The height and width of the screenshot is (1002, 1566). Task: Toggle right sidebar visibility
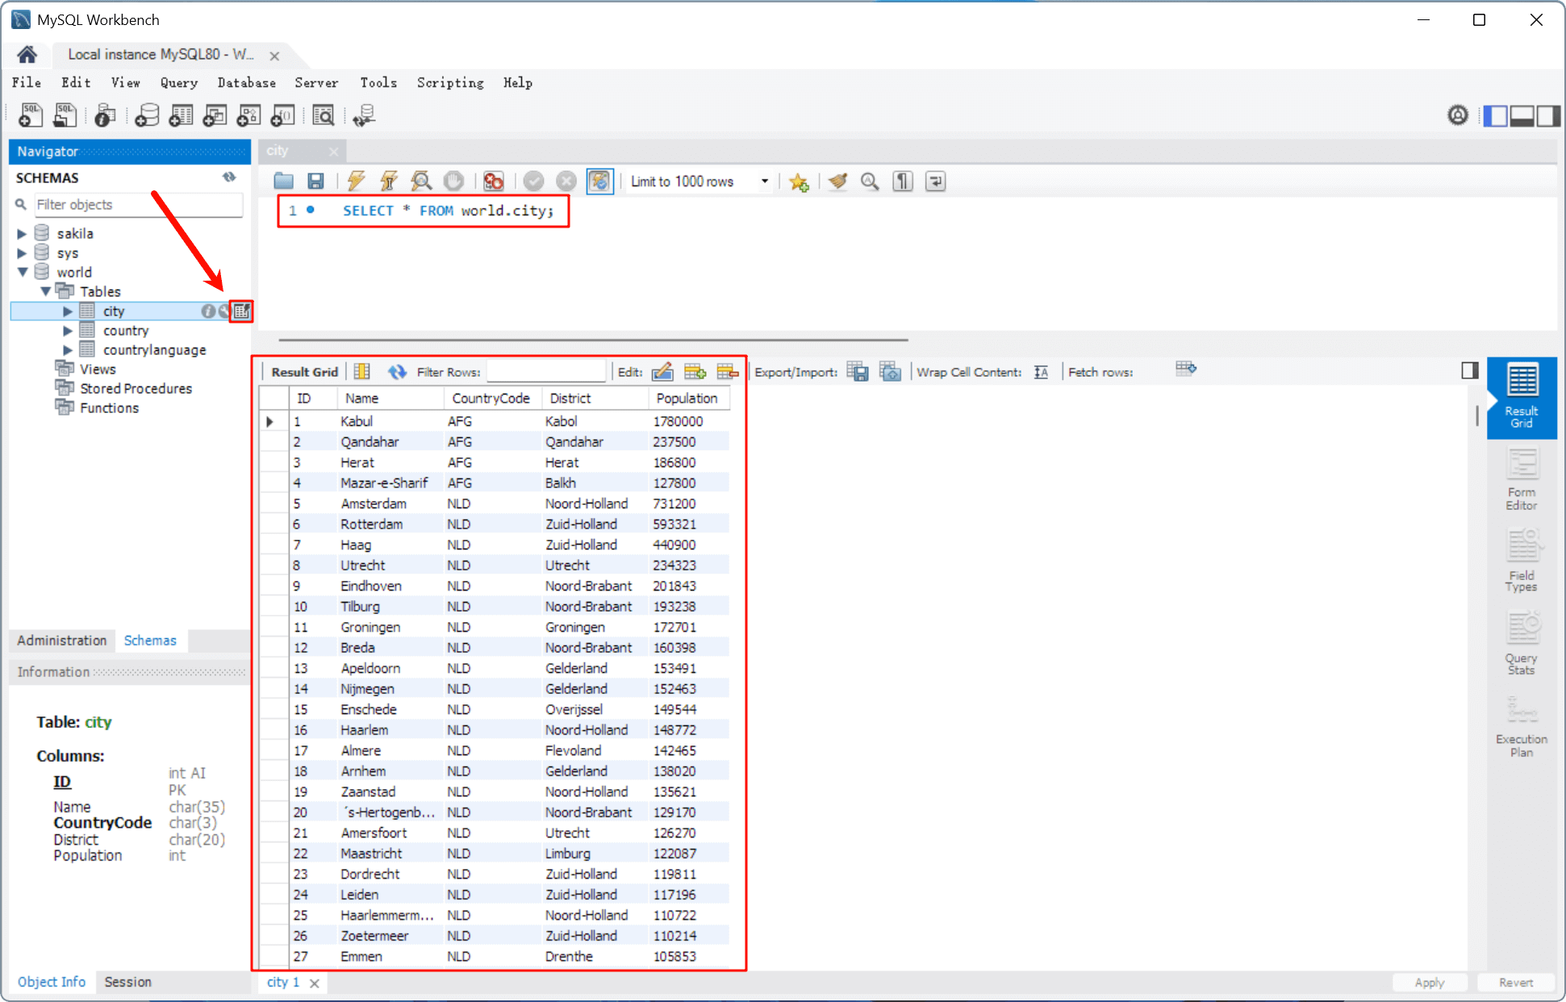click(x=1547, y=116)
